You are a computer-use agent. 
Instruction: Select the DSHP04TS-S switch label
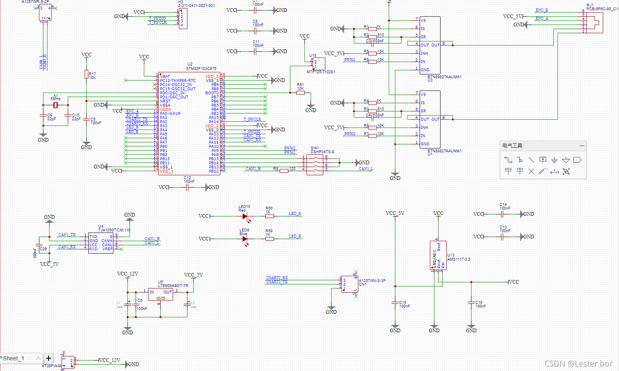tap(322, 152)
